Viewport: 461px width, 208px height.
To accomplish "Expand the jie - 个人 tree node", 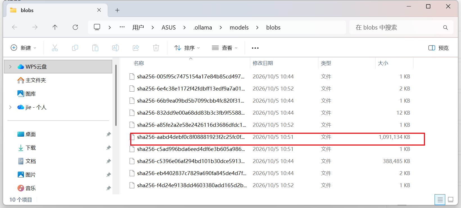I will point(10,107).
